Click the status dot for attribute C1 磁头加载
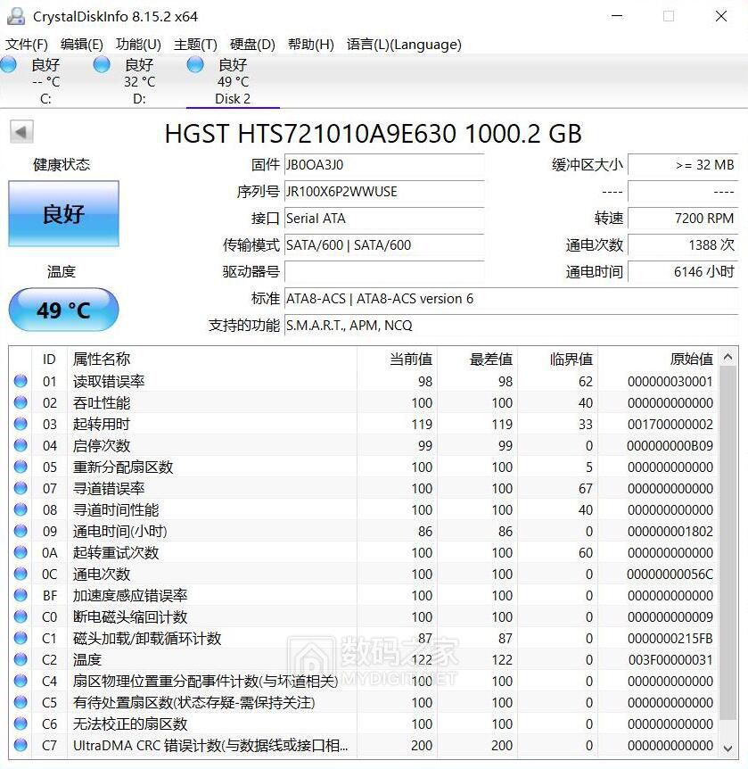This screenshot has width=748, height=769. pyautogui.click(x=21, y=638)
